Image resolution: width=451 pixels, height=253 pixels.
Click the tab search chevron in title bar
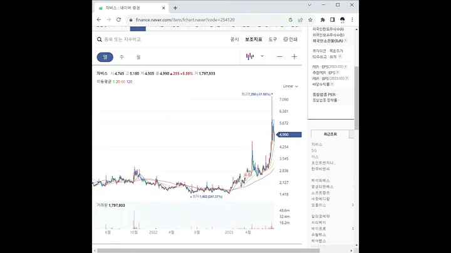tap(309, 5)
